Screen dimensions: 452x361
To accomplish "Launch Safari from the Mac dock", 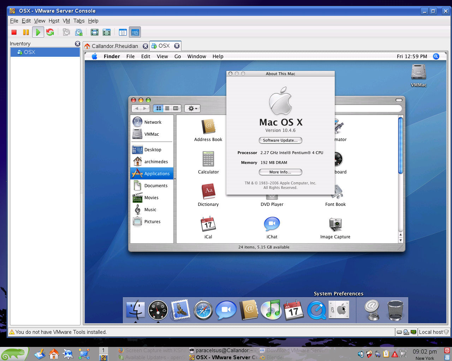I will click(x=203, y=311).
